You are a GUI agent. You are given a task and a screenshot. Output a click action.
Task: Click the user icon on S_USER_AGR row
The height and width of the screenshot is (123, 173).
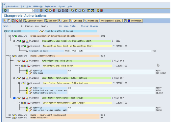click(x=27, y=61)
